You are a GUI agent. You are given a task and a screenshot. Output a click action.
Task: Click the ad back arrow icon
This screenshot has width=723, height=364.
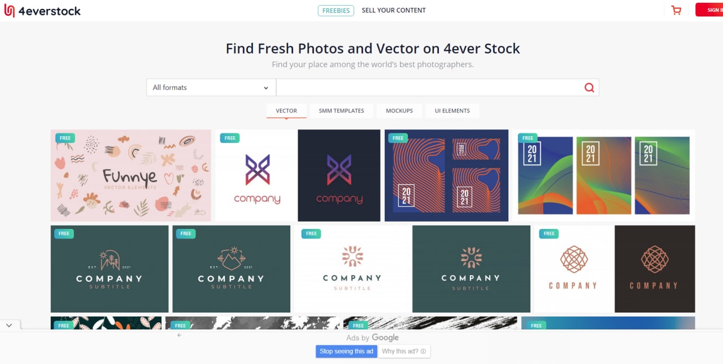coord(180,335)
